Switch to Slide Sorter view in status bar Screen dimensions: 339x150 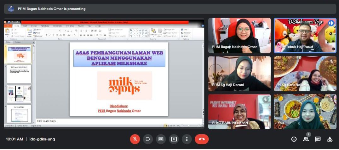coord(168,125)
